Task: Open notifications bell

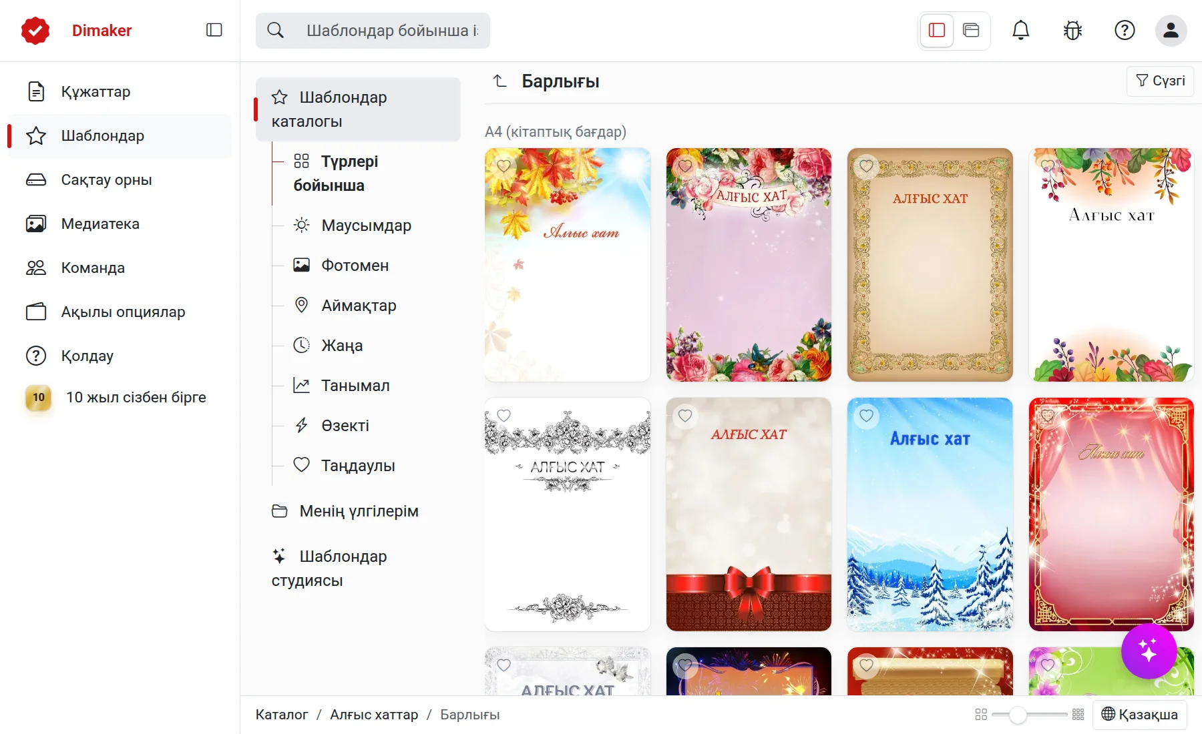Action: (1020, 30)
